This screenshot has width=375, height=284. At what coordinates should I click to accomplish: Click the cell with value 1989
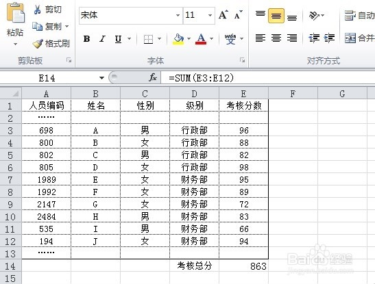47,179
